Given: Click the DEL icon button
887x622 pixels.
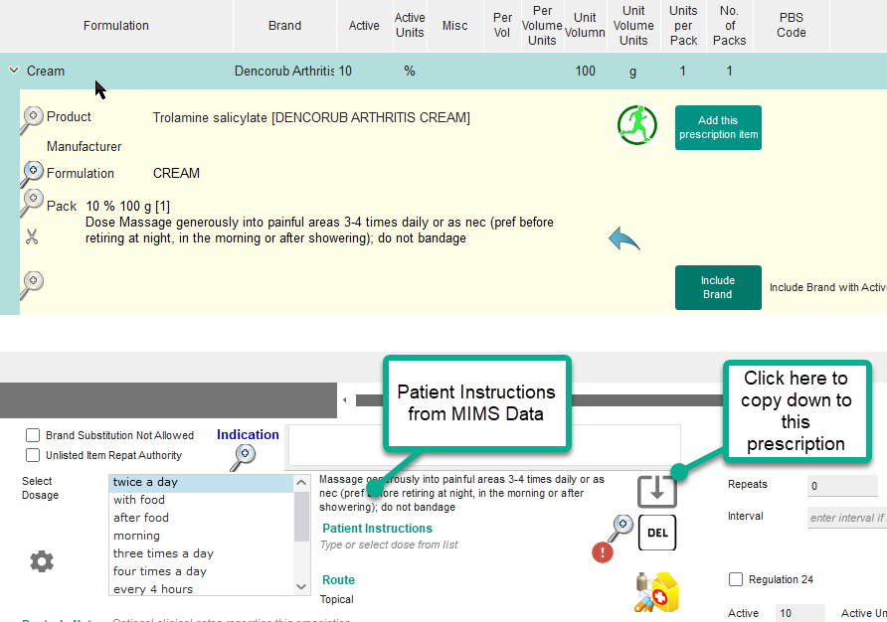Looking at the screenshot, I should [657, 533].
